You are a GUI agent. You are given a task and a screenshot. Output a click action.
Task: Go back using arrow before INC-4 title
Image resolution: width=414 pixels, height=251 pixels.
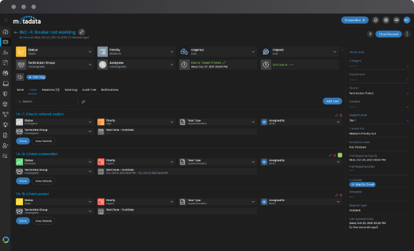click(16, 32)
